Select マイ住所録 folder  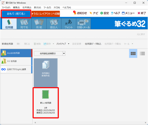16,61
